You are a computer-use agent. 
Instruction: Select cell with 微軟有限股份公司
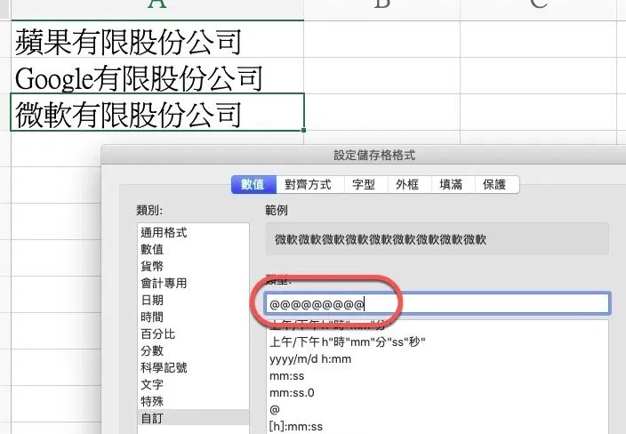(x=157, y=112)
